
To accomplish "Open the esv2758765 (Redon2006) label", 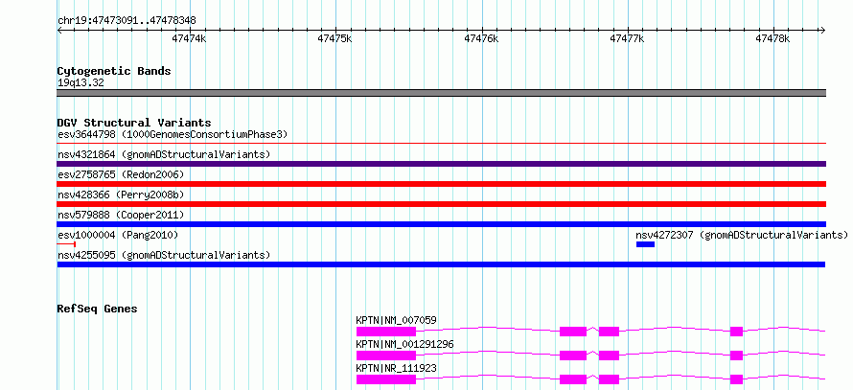I will click(121, 174).
